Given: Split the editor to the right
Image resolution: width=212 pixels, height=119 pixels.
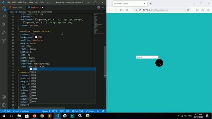Looking at the screenshot, I should pos(99,7).
